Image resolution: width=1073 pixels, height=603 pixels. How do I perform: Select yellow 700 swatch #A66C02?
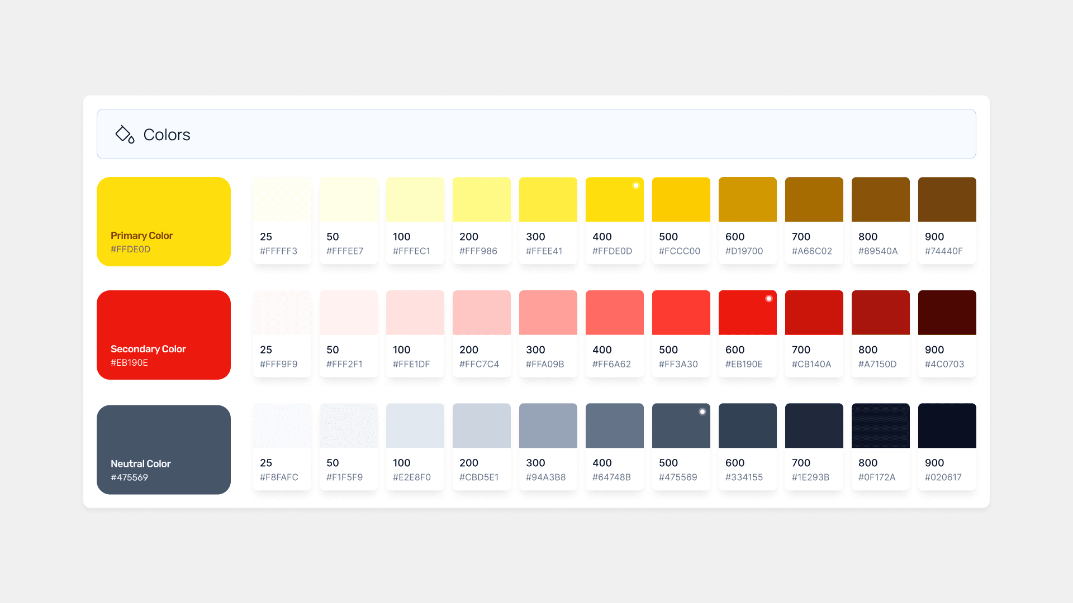pyautogui.click(x=814, y=200)
